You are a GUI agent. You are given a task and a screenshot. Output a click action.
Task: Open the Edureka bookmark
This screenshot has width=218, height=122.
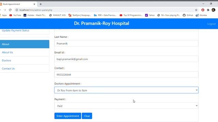pyautogui.click(x=201, y=15)
